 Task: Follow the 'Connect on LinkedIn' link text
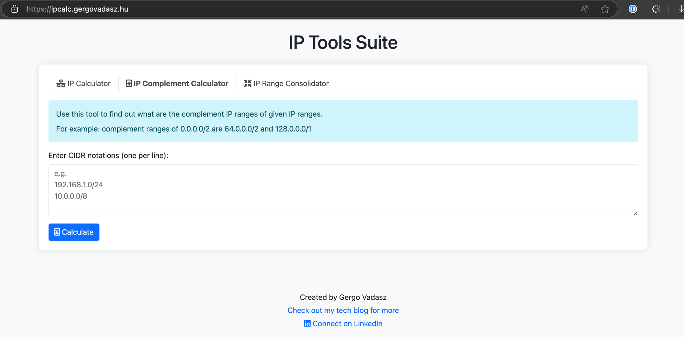pos(347,324)
